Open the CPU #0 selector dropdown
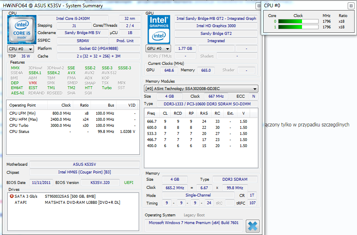 [x=21, y=49]
